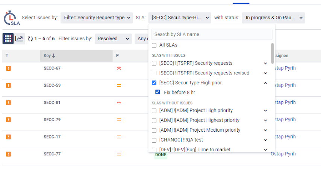Image resolution: width=321 pixels, height=187 pixels.
Task: Expand the [DEV][Bug] Time to market goals
Action: pos(265,150)
